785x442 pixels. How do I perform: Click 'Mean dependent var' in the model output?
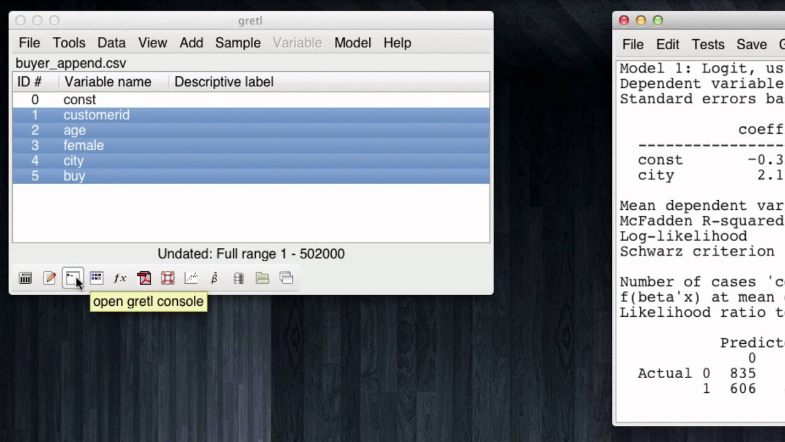pyautogui.click(x=702, y=206)
